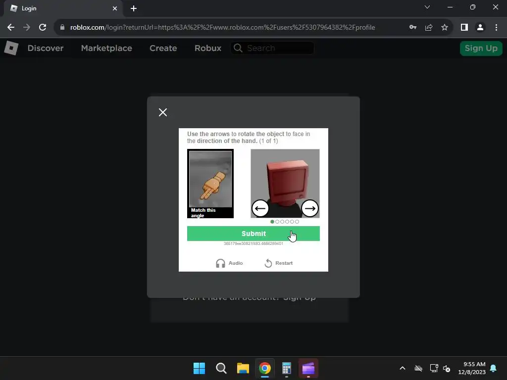Image resolution: width=507 pixels, height=380 pixels.
Task: Go forward in browser history
Action: click(x=27, y=28)
